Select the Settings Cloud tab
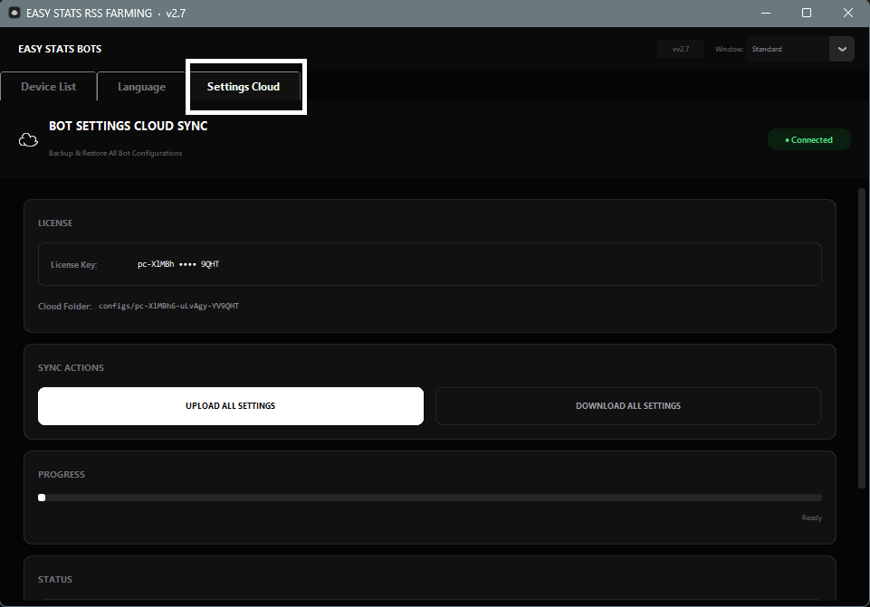This screenshot has height=607, width=870. click(x=244, y=87)
